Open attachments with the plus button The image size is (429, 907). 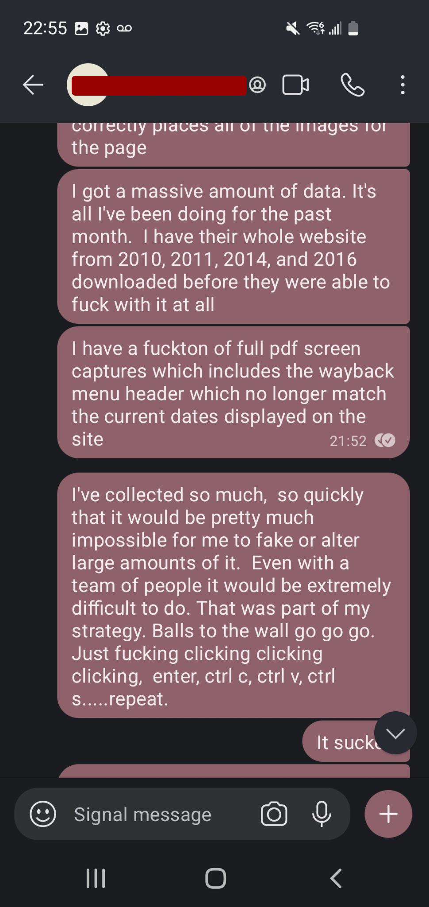pos(388,814)
